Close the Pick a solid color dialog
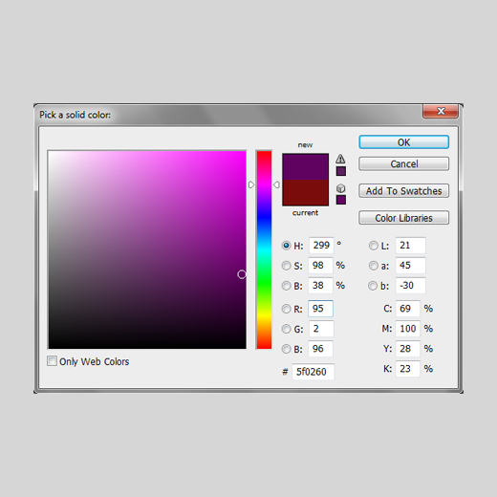 441,111
